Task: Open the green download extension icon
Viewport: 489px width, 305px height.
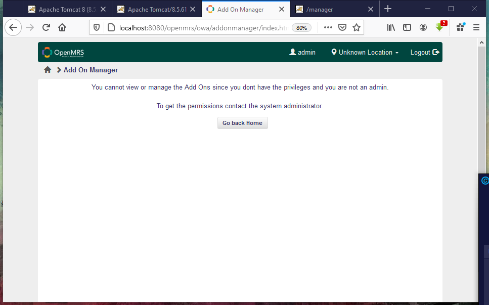Action: (x=440, y=26)
